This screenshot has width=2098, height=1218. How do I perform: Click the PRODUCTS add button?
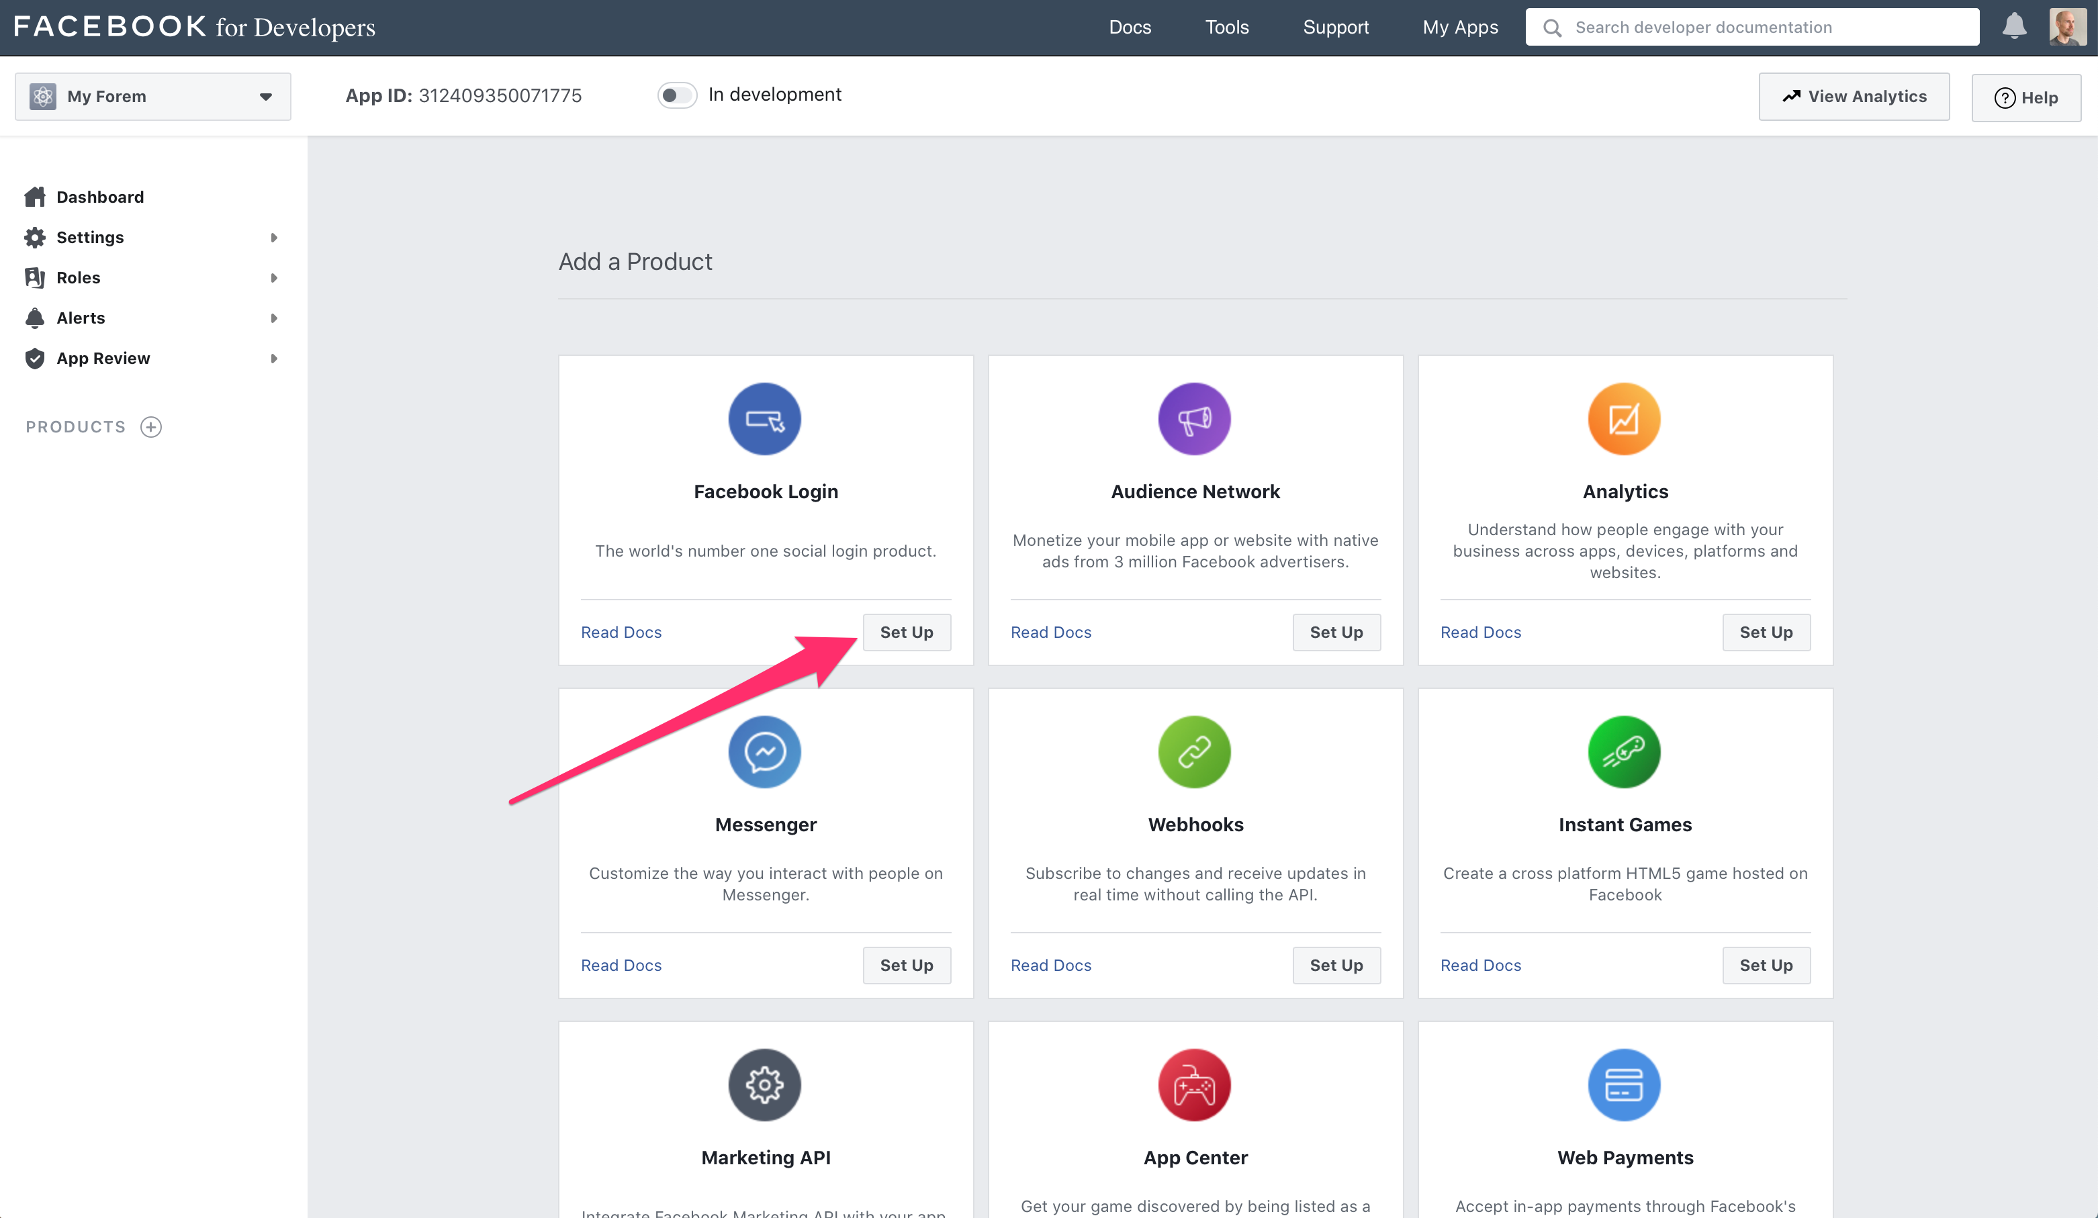click(149, 426)
